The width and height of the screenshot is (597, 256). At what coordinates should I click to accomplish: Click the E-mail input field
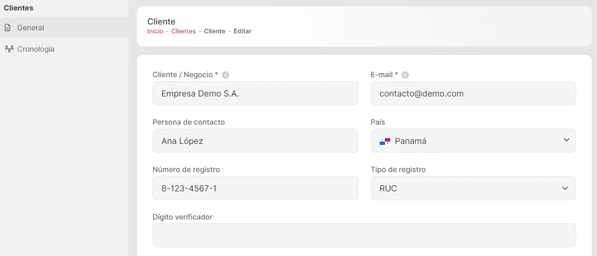(473, 94)
